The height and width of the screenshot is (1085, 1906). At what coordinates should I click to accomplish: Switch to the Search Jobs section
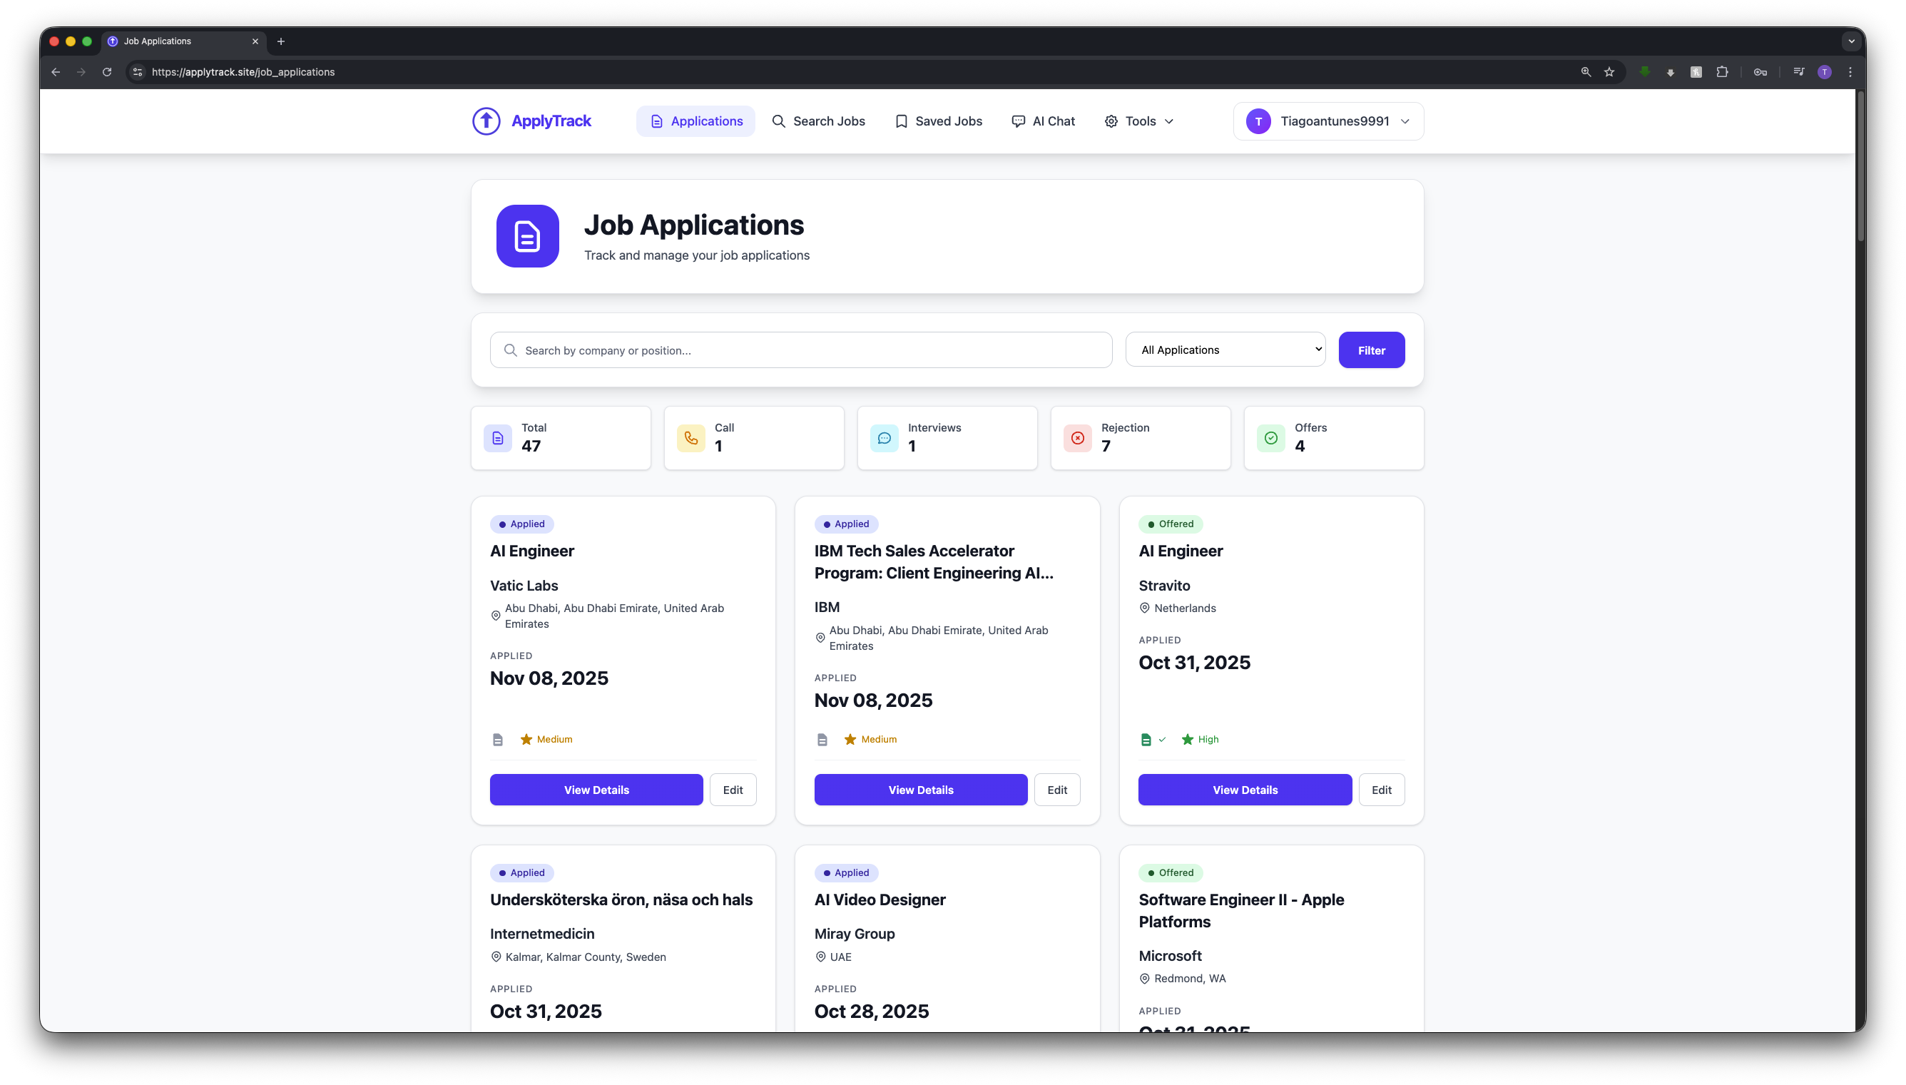click(818, 121)
